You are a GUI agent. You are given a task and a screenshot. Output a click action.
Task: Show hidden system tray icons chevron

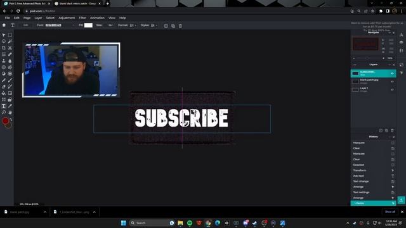348,223
